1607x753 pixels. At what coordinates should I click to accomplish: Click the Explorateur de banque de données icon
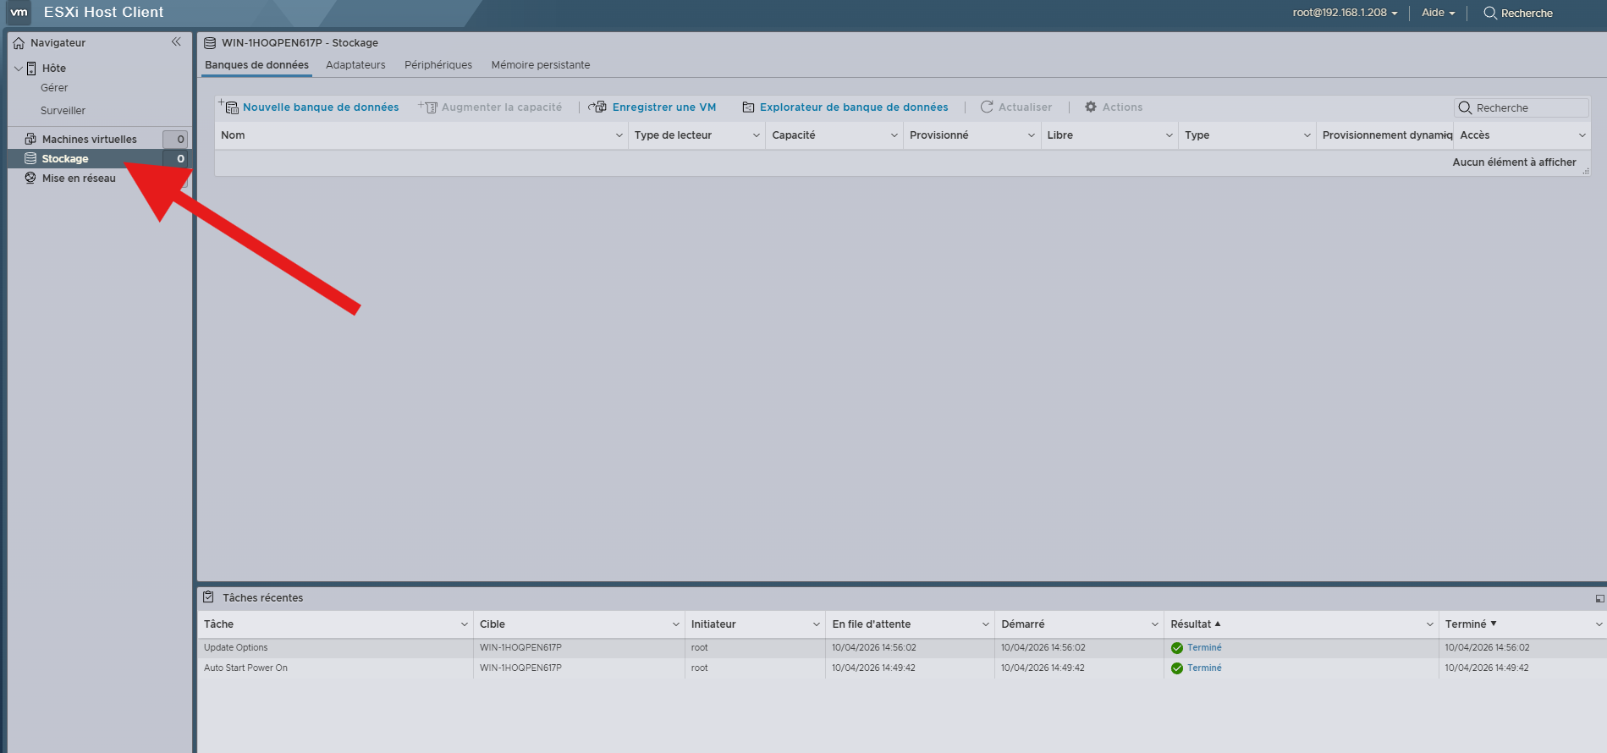748,107
